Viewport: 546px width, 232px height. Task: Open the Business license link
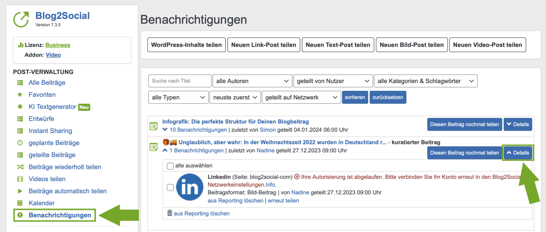(x=58, y=45)
